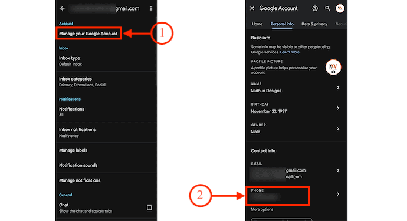Open the three-dot overflow menu in Gmail settings
This screenshot has width=407, height=221.
point(151,9)
